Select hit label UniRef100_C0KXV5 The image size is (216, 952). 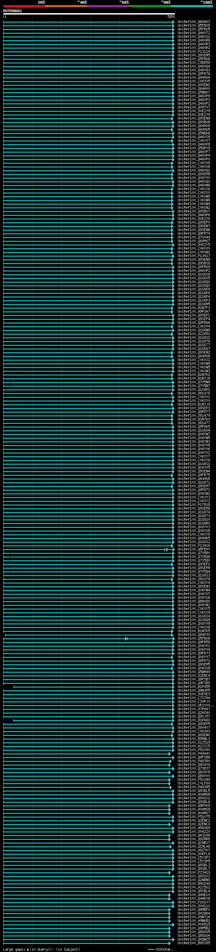point(194,81)
